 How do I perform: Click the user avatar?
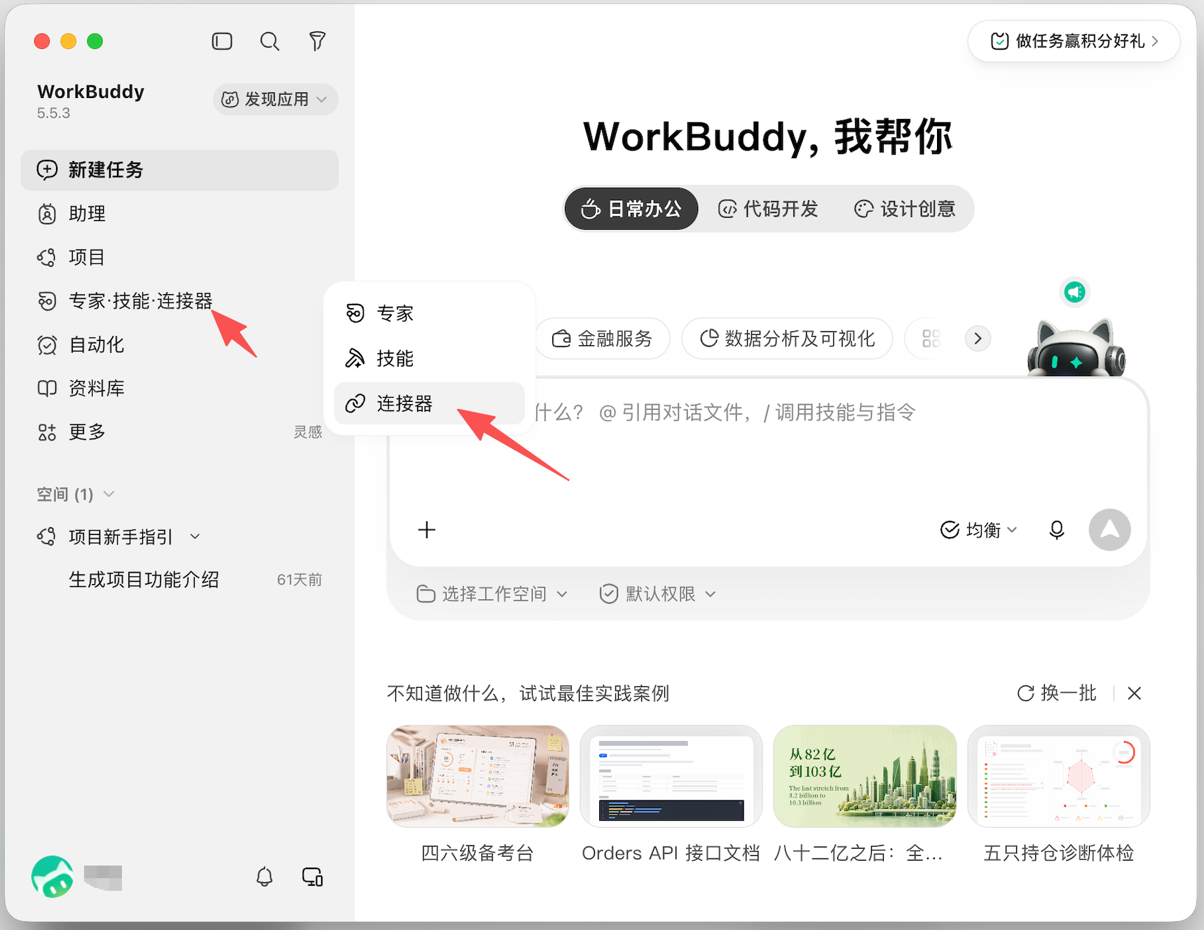click(53, 877)
